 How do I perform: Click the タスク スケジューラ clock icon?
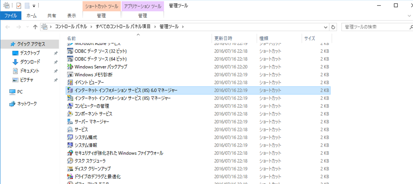[70, 161]
